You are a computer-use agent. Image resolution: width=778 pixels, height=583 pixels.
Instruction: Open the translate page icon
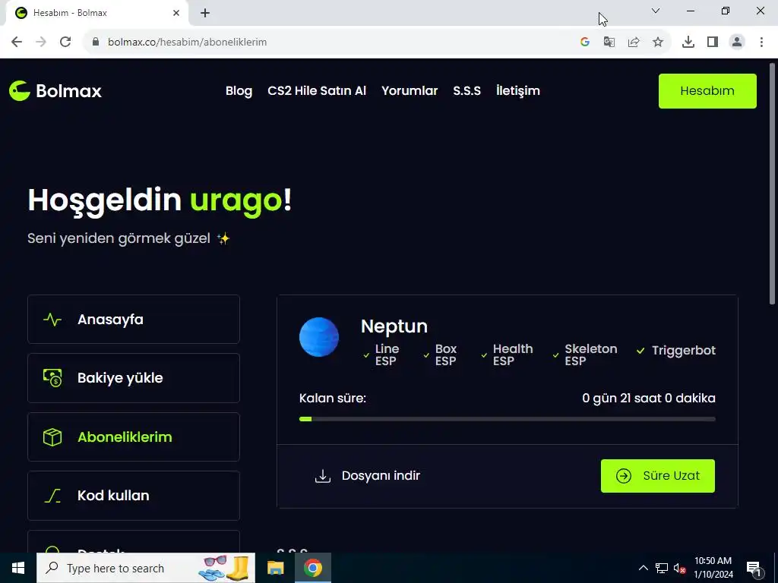609,42
